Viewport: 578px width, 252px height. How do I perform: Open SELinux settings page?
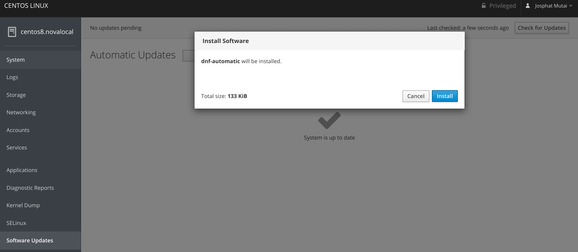40,223
